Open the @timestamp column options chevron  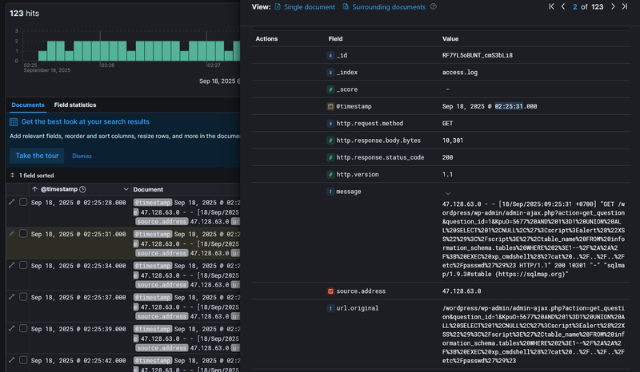pyautogui.click(x=126, y=189)
